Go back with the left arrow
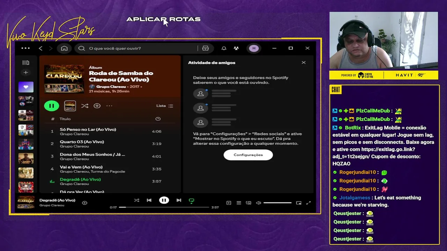Image resolution: width=447 pixels, height=251 pixels. [x=41, y=48]
